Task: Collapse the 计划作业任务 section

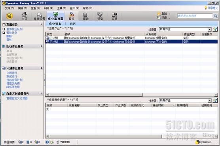Action: pos(42,68)
